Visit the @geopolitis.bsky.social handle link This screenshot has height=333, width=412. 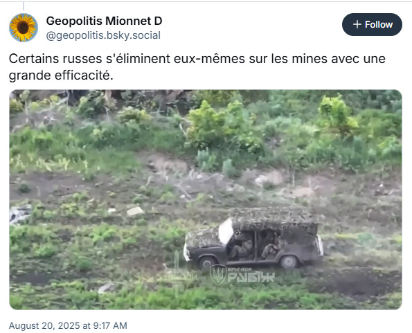click(x=103, y=35)
